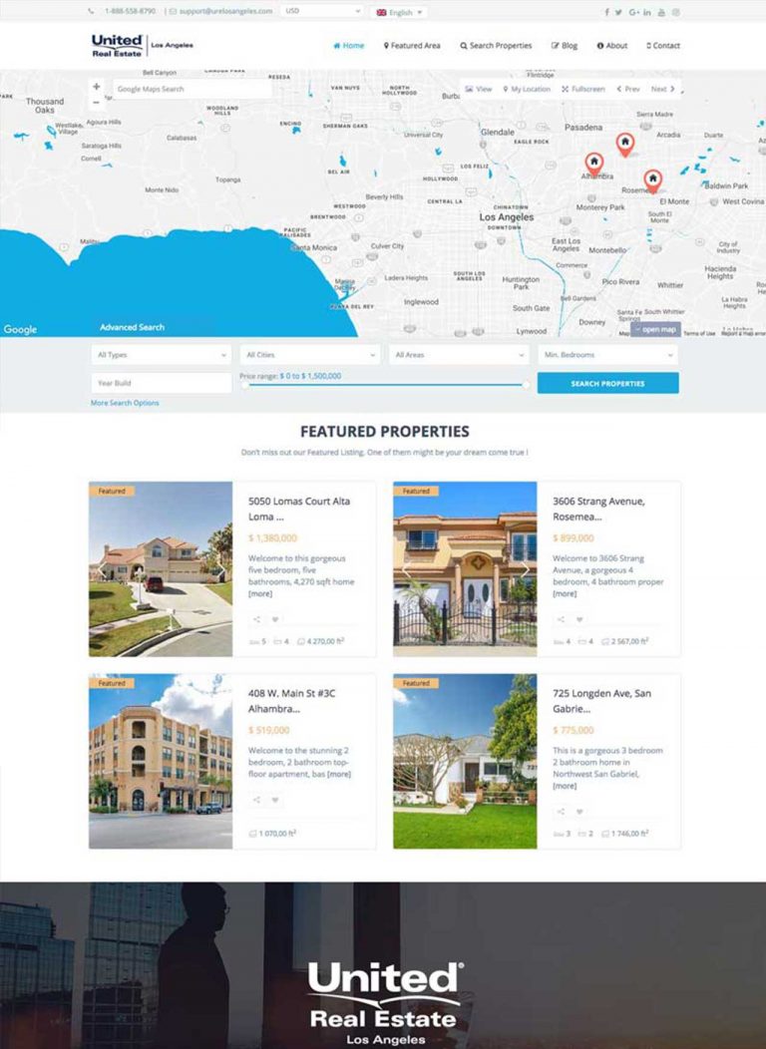Open the USD currency dropdown
This screenshot has width=766, height=1049.
click(x=322, y=11)
